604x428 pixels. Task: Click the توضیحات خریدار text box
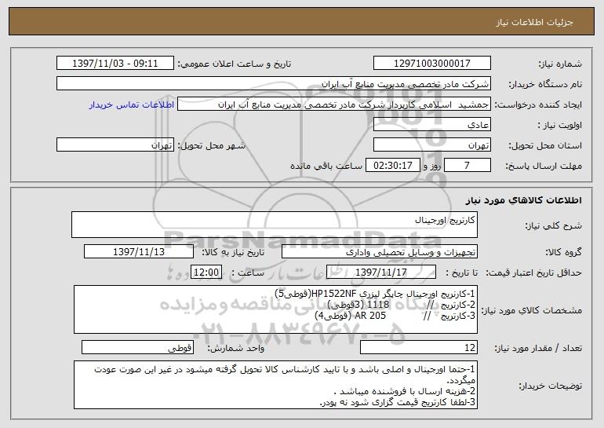coord(275,385)
